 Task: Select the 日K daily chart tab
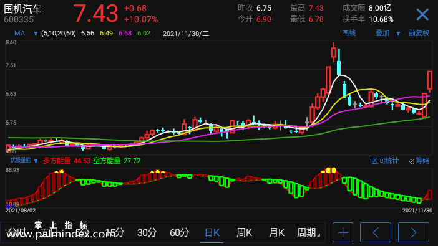point(212,232)
